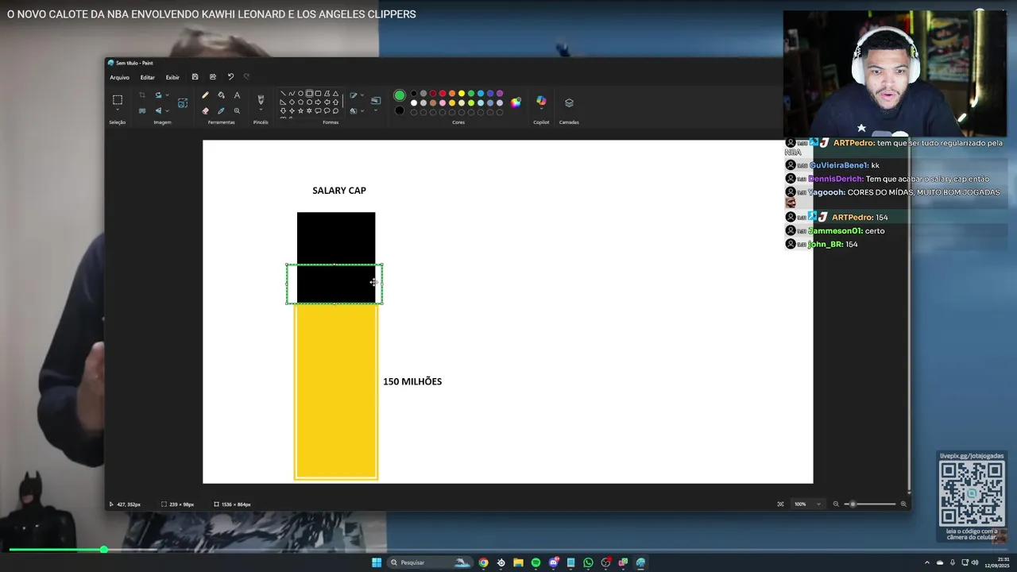
Task: Click the Brushes (Pincéis) tool
Action: (261, 99)
